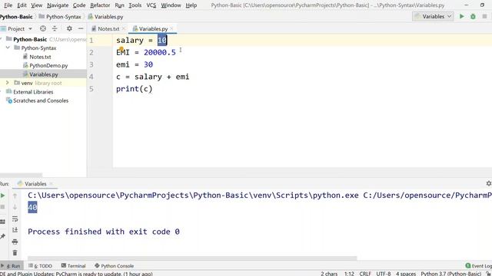Viewport: 492px width, 276px height.
Task: Click Python 3.7 interpreter in status bar
Action: 451,274
